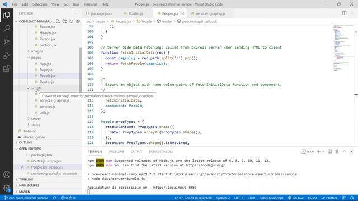The height and width of the screenshot is (201, 358).
Task: Open the Source Control view
Action: pos(7,42)
